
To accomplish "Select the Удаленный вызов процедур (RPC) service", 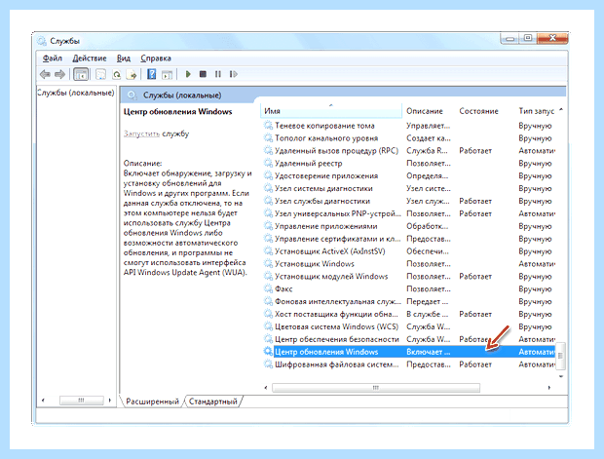I will coord(336,151).
